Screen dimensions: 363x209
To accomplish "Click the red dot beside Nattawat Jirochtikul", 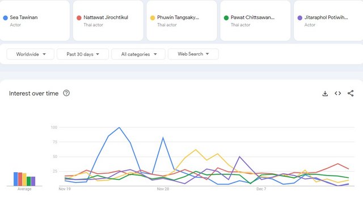I will coord(79,18).
